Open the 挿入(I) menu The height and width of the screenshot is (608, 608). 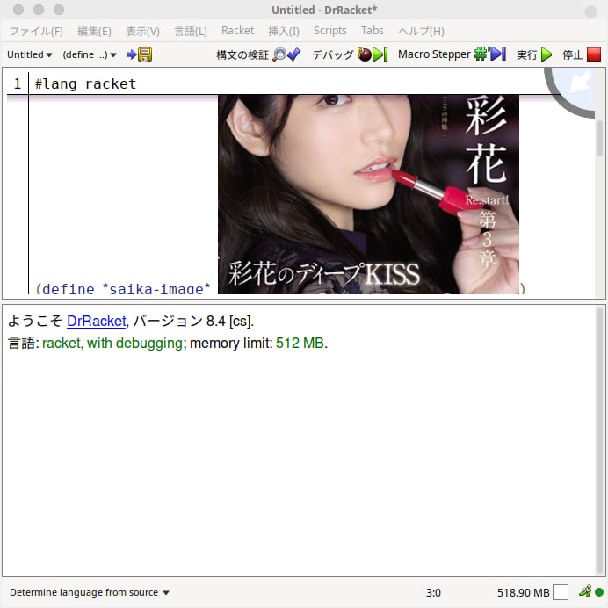pyautogui.click(x=284, y=31)
